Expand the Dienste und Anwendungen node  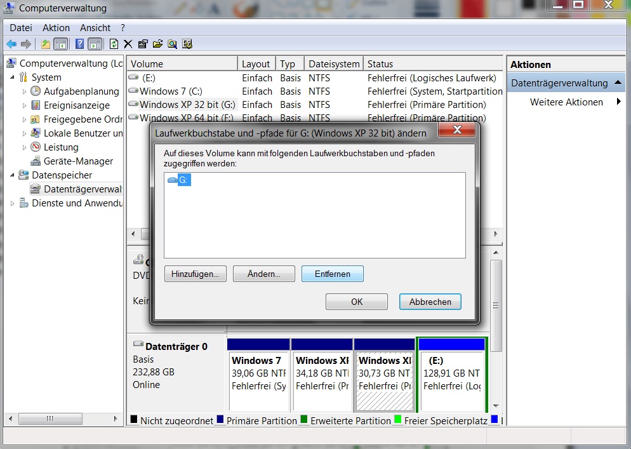click(x=12, y=203)
